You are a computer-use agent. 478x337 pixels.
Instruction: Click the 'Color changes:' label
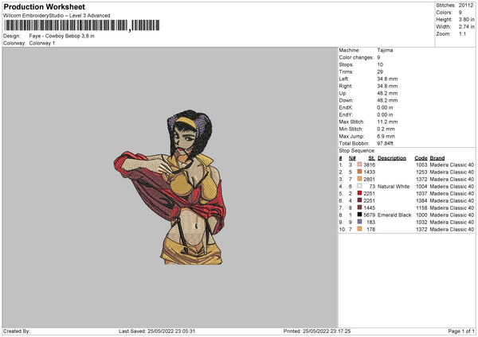[x=356, y=57]
